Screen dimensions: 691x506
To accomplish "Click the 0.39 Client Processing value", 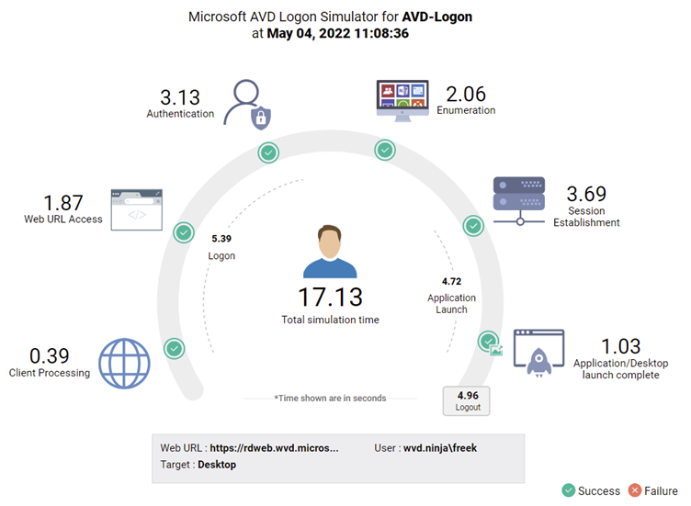I will click(50, 355).
